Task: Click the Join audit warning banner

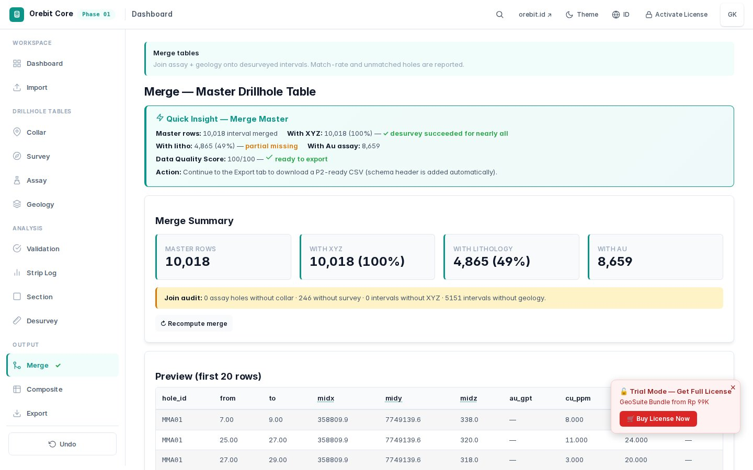Action: click(439, 298)
